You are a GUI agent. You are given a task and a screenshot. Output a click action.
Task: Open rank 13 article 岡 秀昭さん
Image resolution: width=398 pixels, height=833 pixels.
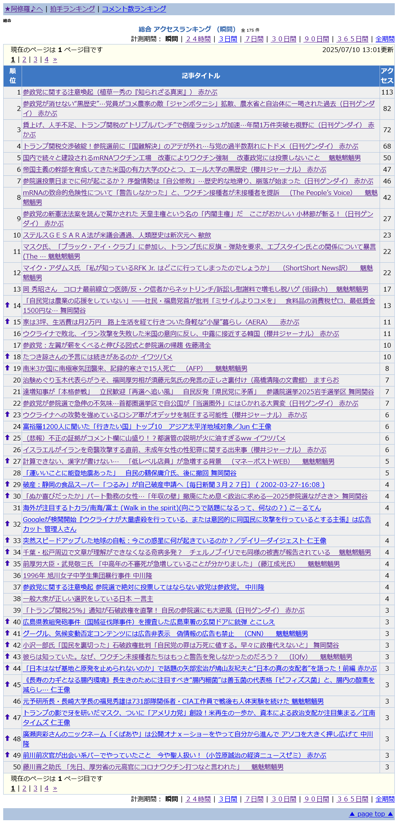(x=195, y=289)
